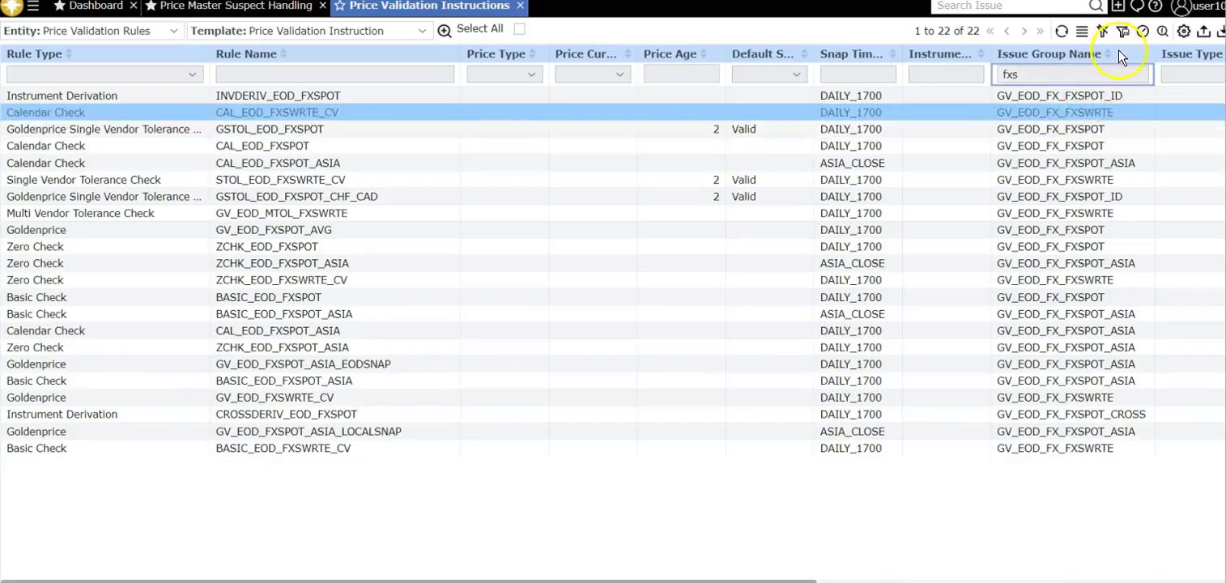Close the Dashboard tab
The height and width of the screenshot is (583, 1226).
pyautogui.click(x=134, y=6)
